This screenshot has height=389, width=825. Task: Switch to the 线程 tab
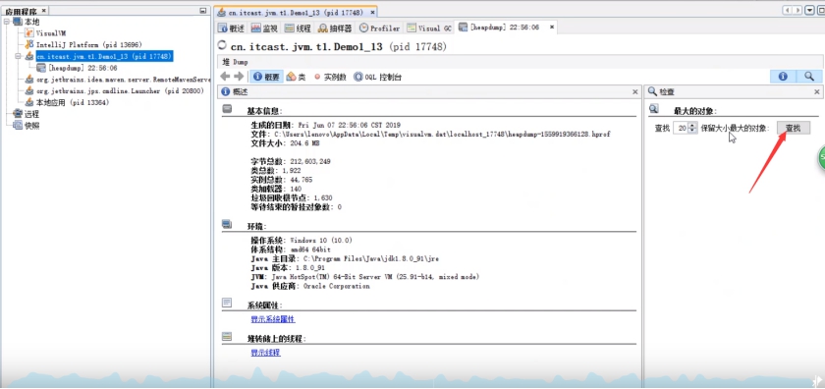pos(298,28)
